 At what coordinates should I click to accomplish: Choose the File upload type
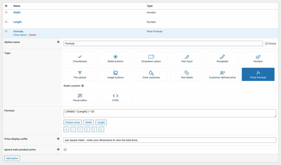pos(80,74)
